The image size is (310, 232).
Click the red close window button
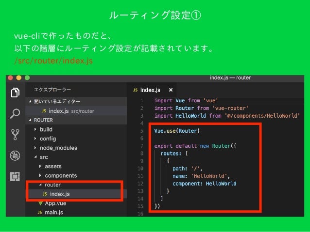[11, 78]
